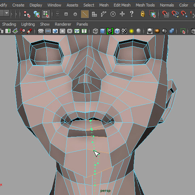Open the Edit Mesh menu

[122, 5]
